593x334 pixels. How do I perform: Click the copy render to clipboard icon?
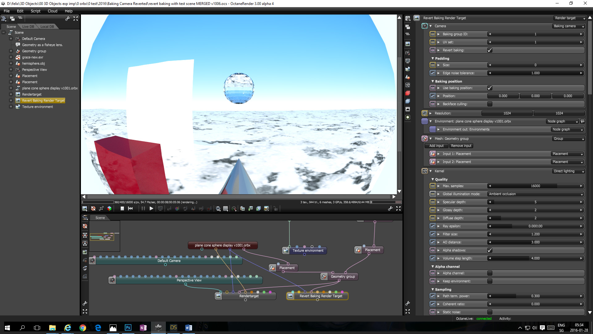click(242, 209)
